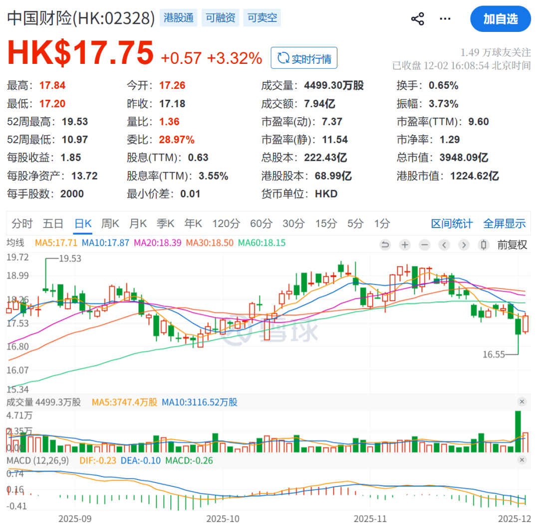Add stock with 加自选 button
Viewport: 539px width, 529px height.
click(x=501, y=19)
